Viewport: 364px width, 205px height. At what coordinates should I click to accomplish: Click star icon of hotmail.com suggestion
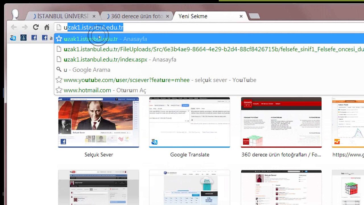pyautogui.click(x=59, y=90)
